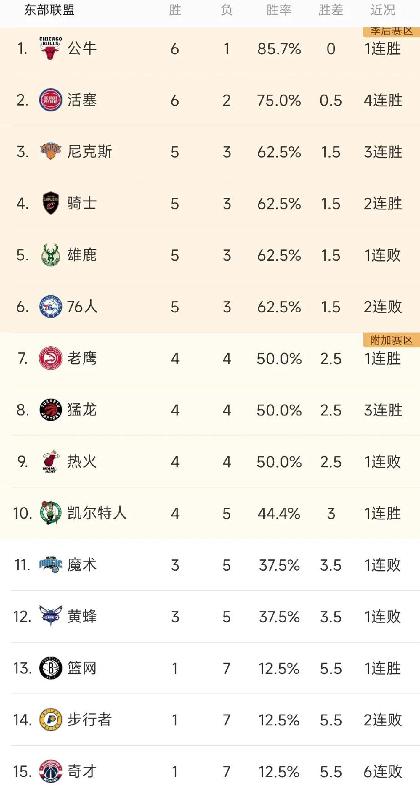Image resolution: width=420 pixels, height=785 pixels.
Task: Select the 近况 column header
Action: coord(383,10)
